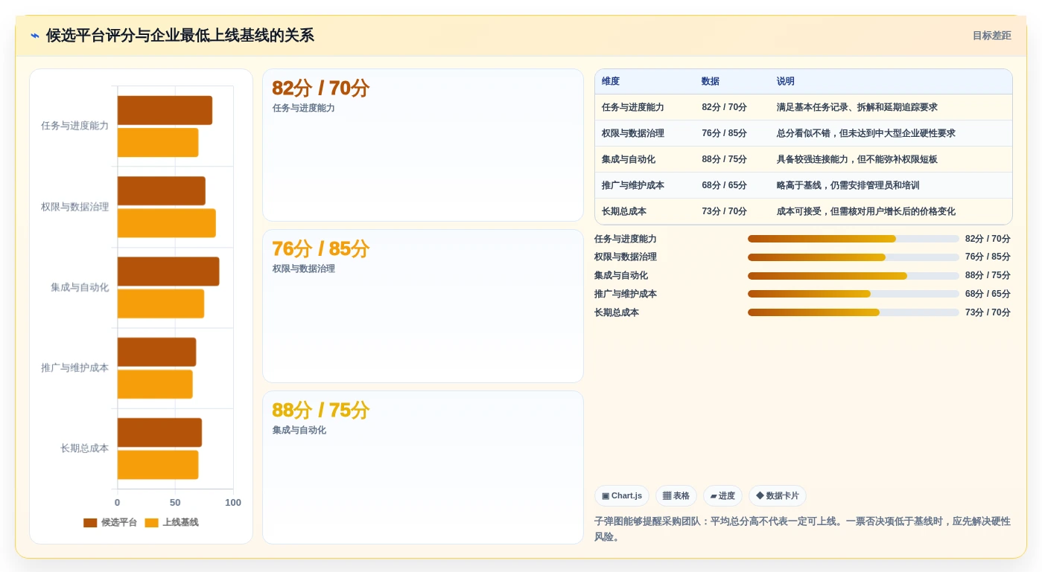This screenshot has height=572, width=1042.
Task: Click table value 73分 / 70分
Action: (x=724, y=211)
